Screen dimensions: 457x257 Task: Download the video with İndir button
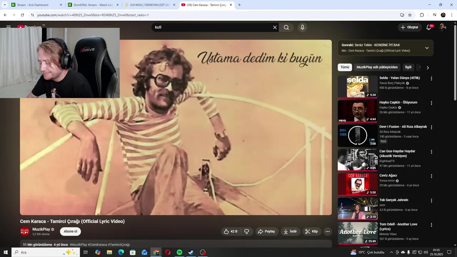pyautogui.click(x=290, y=231)
